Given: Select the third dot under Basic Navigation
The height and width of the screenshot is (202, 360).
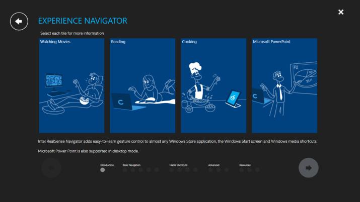Looking at the screenshot, I should coord(141,170).
